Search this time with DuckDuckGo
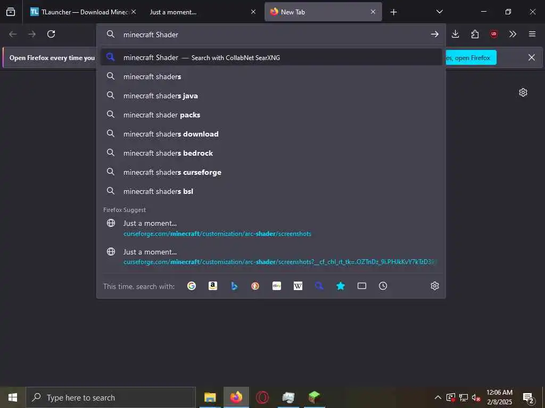This screenshot has width=545, height=408. pyautogui.click(x=255, y=286)
